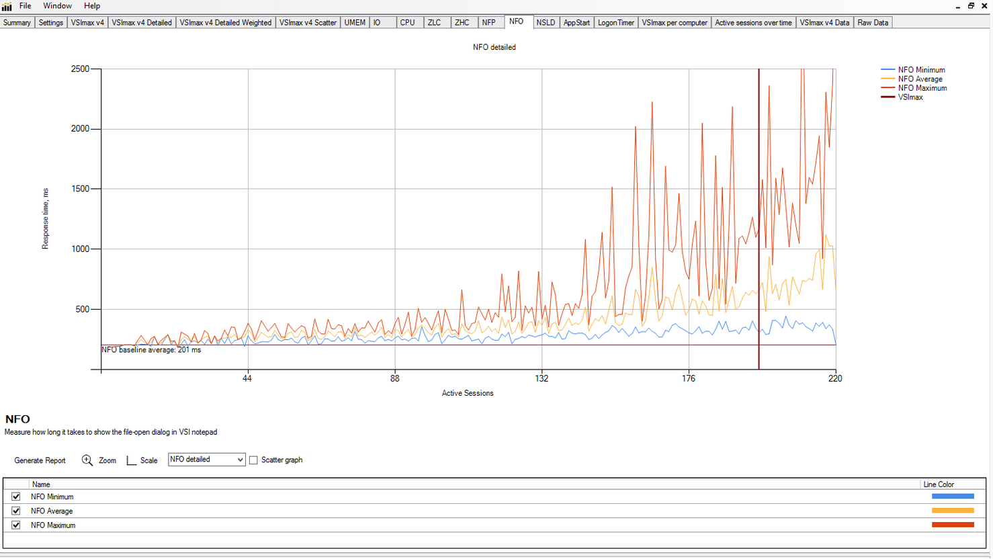Uncheck the NFO Average checkbox
This screenshot has height=559, width=993.
coord(16,511)
